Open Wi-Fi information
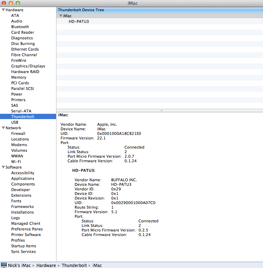This screenshot has height=268, width=263. point(16,162)
